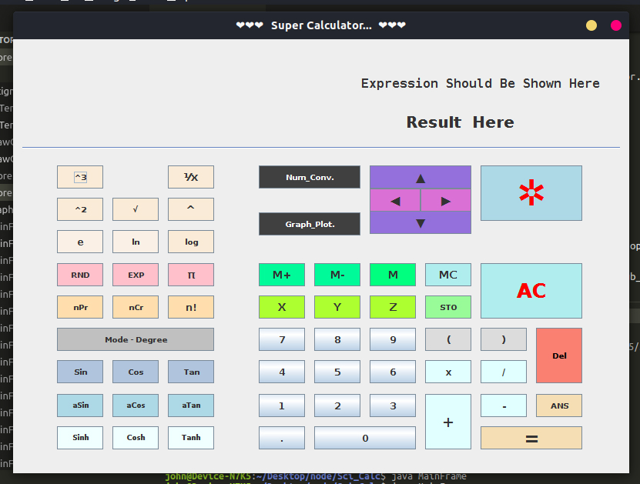The image size is (640, 484).
Task: Select the π constant key
Action: pyautogui.click(x=190, y=274)
